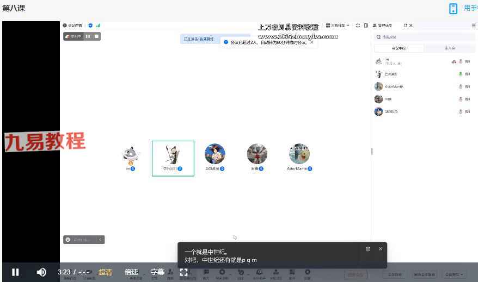
Task: Toggle microphone for AsterMantis in member list
Action: pyautogui.click(x=461, y=87)
